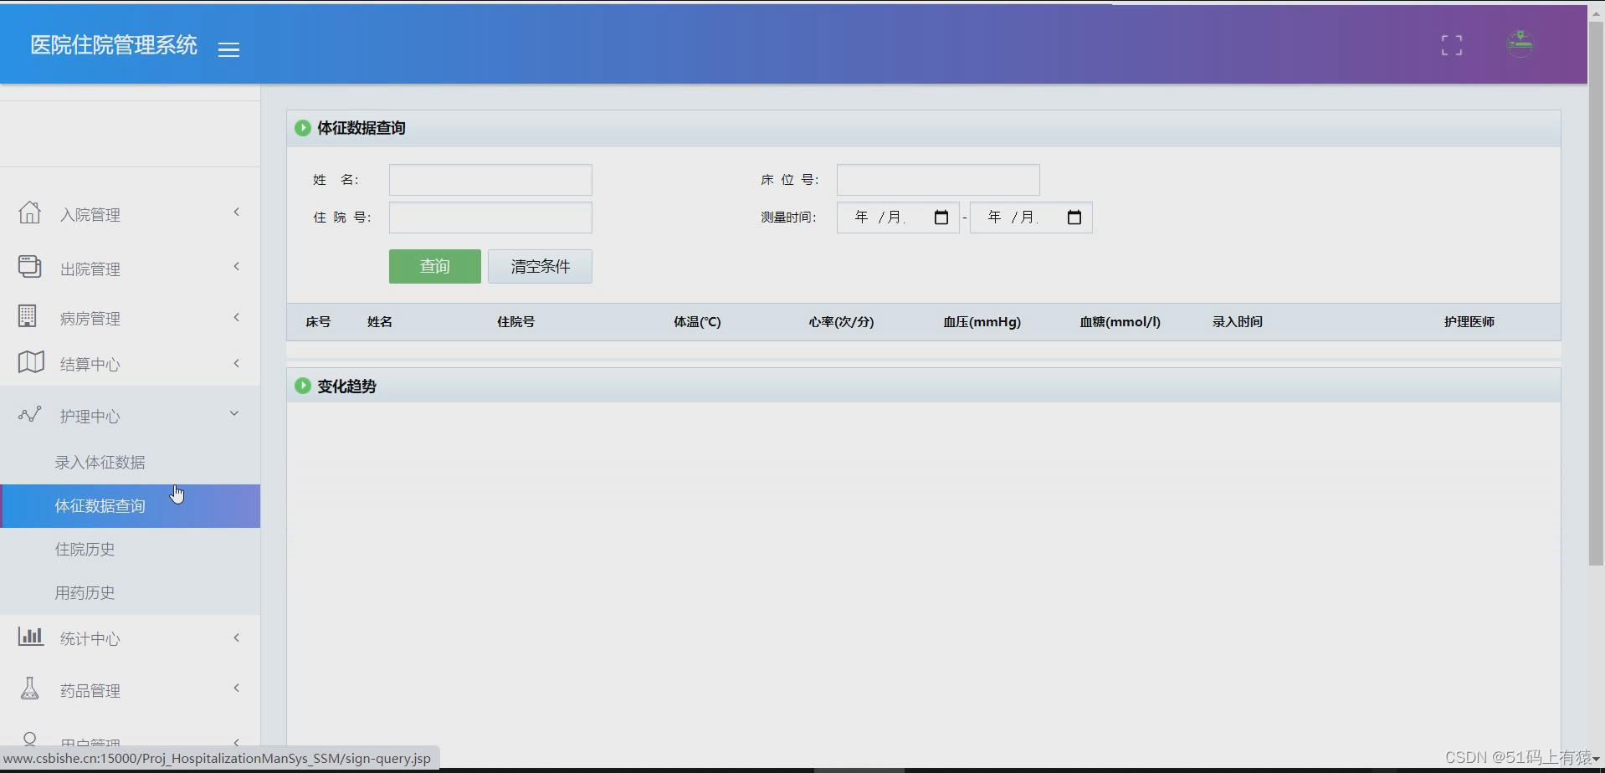The width and height of the screenshot is (1605, 773).
Task: Toggle the sidebar with the hamburger icon
Action: [x=228, y=49]
